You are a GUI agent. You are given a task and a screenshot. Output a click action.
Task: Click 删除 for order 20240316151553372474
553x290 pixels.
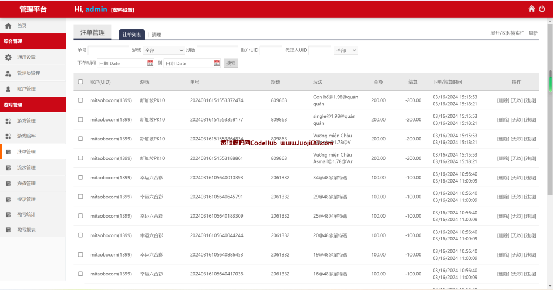503,100
